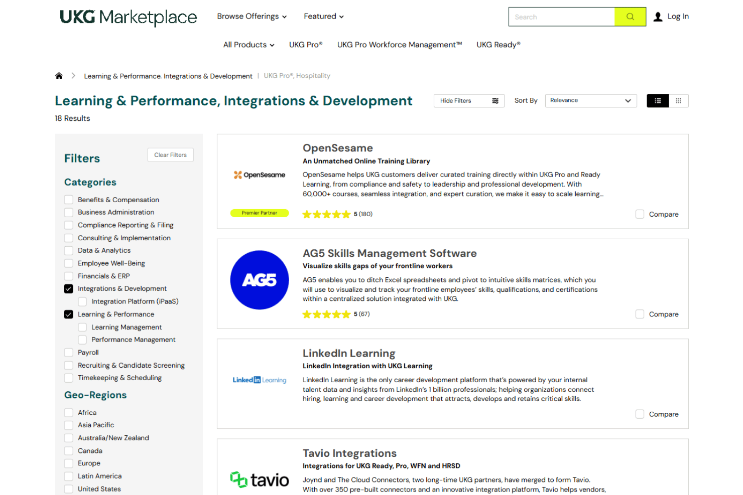Switch to list view layout
743x495 pixels.
point(658,101)
